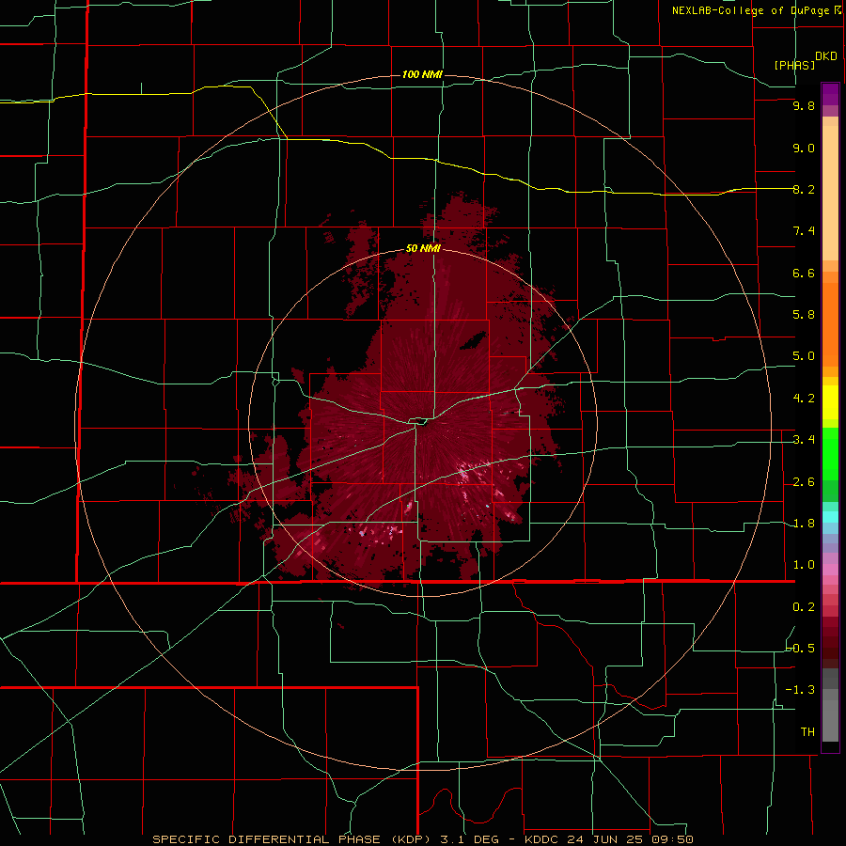This screenshot has height=846, width=846.
Task: Click the TH label at the scale bottom
Action: point(807,731)
